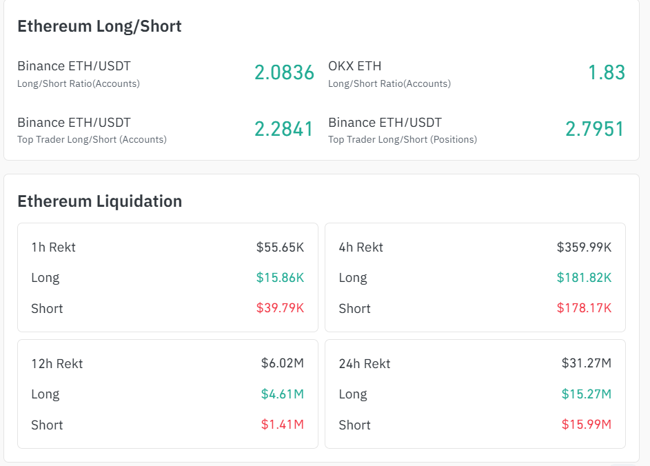Click the $4.61M long liquidation value
This screenshot has height=466, width=650.
click(x=282, y=394)
